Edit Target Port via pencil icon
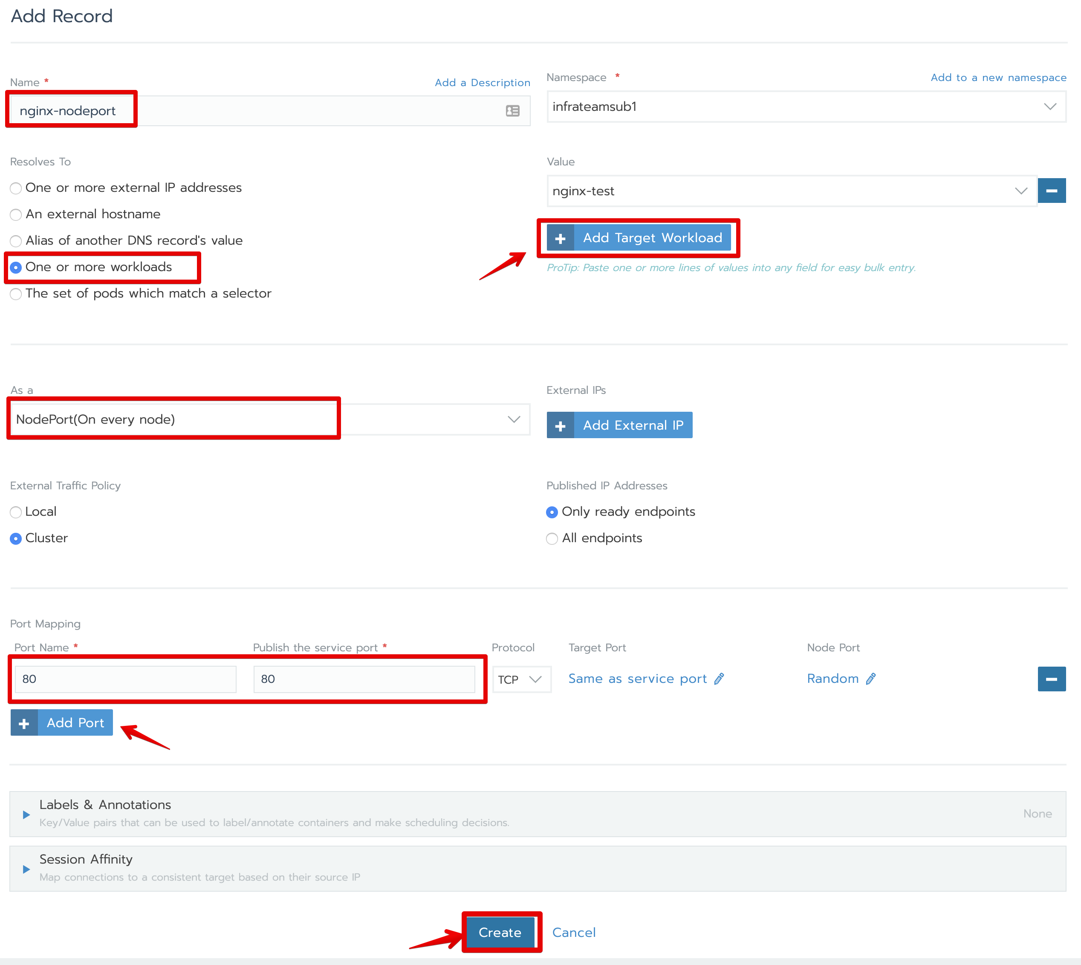 click(x=719, y=679)
